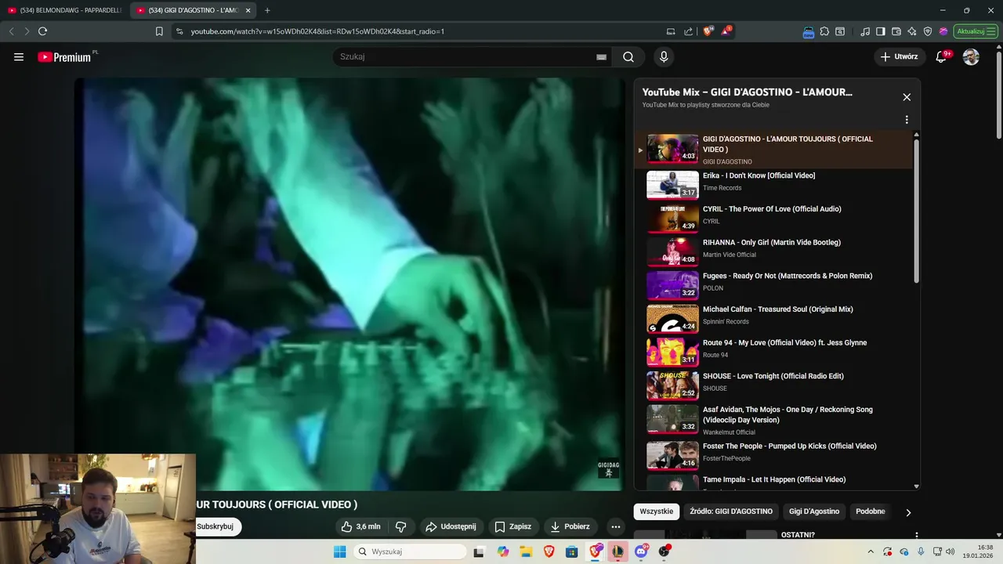Open Discord from the taskbar
This screenshot has width=1003, height=564.
point(641,551)
